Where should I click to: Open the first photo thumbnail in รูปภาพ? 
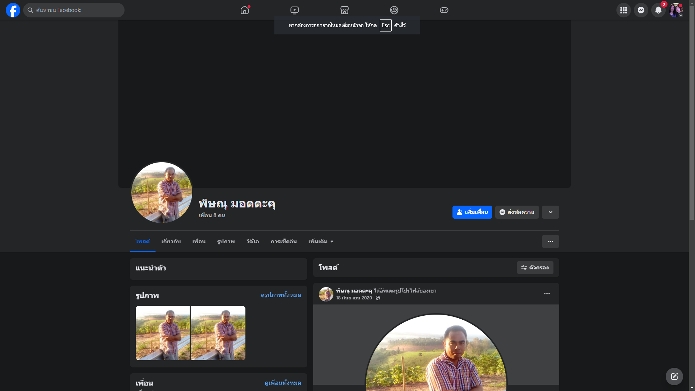(x=163, y=333)
